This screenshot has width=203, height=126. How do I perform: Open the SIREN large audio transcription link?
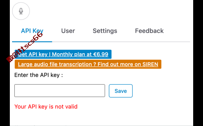click(x=88, y=64)
